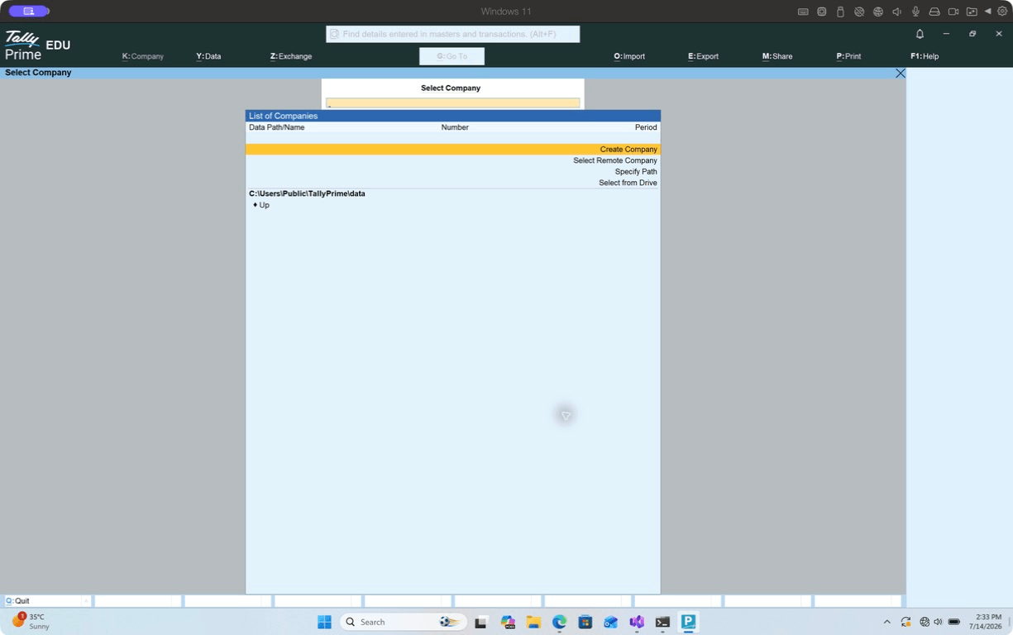Click the CPU chip icon in VM toolbar
This screenshot has width=1013, height=635.
(x=822, y=12)
